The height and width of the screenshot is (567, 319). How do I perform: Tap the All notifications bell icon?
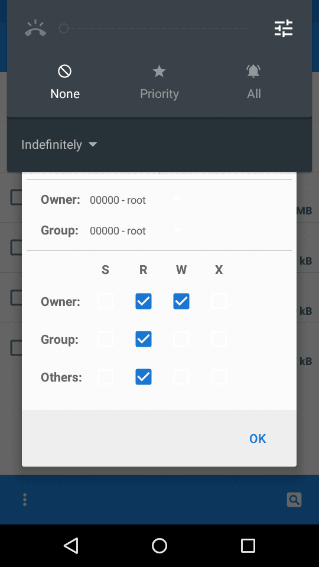(x=253, y=71)
